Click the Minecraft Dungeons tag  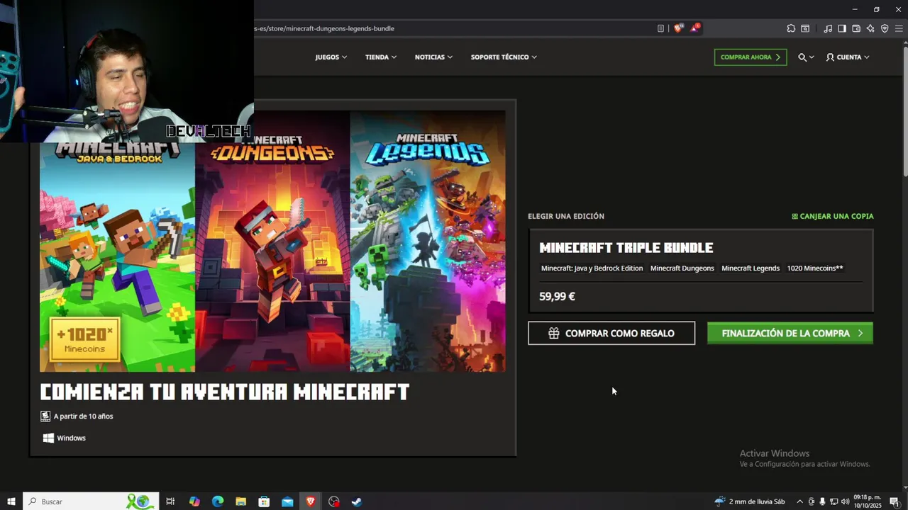point(682,268)
